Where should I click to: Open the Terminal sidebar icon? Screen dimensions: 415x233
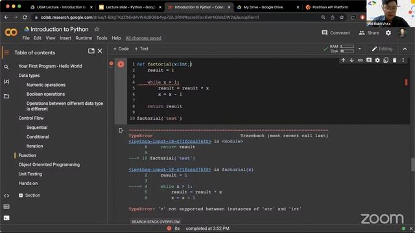coord(6,218)
